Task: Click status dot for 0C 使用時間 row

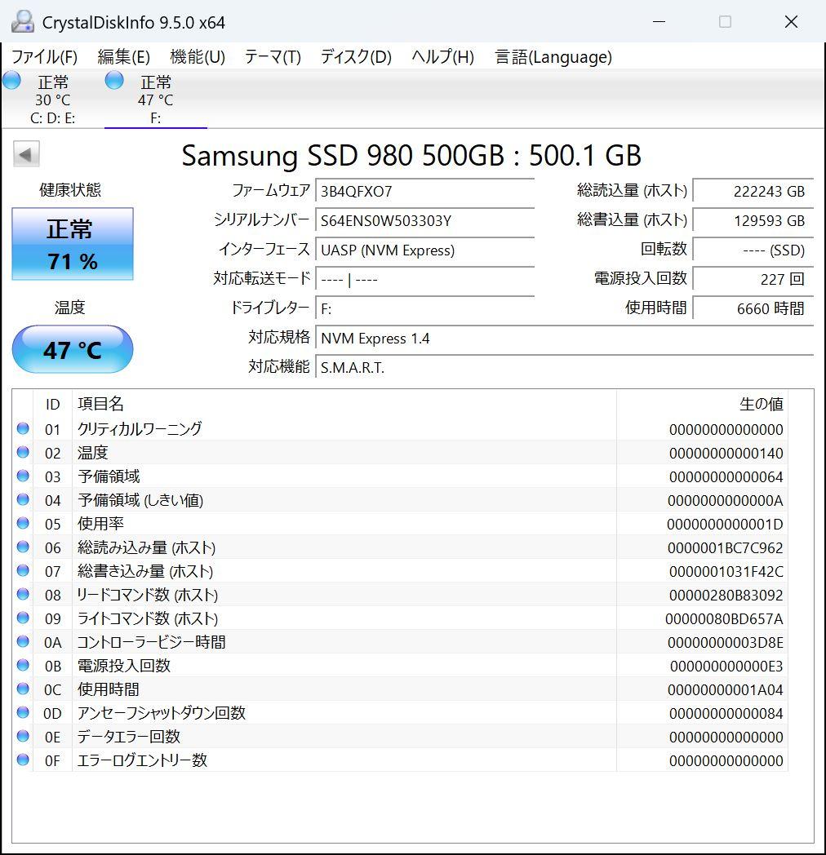Action: 23,689
